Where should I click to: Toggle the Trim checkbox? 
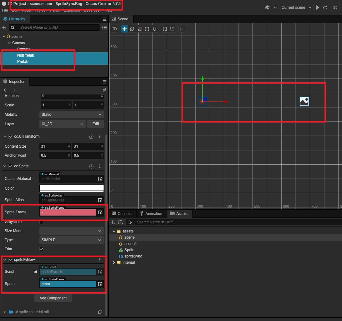click(42, 249)
